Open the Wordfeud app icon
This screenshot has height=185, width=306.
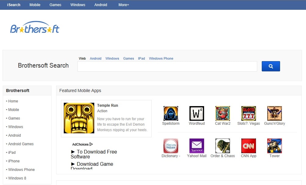tap(197, 113)
